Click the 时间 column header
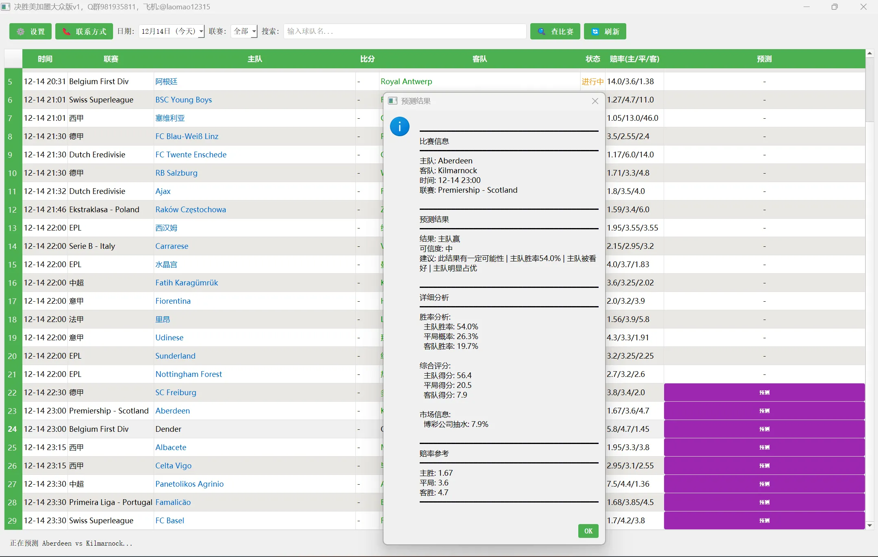 [45, 59]
